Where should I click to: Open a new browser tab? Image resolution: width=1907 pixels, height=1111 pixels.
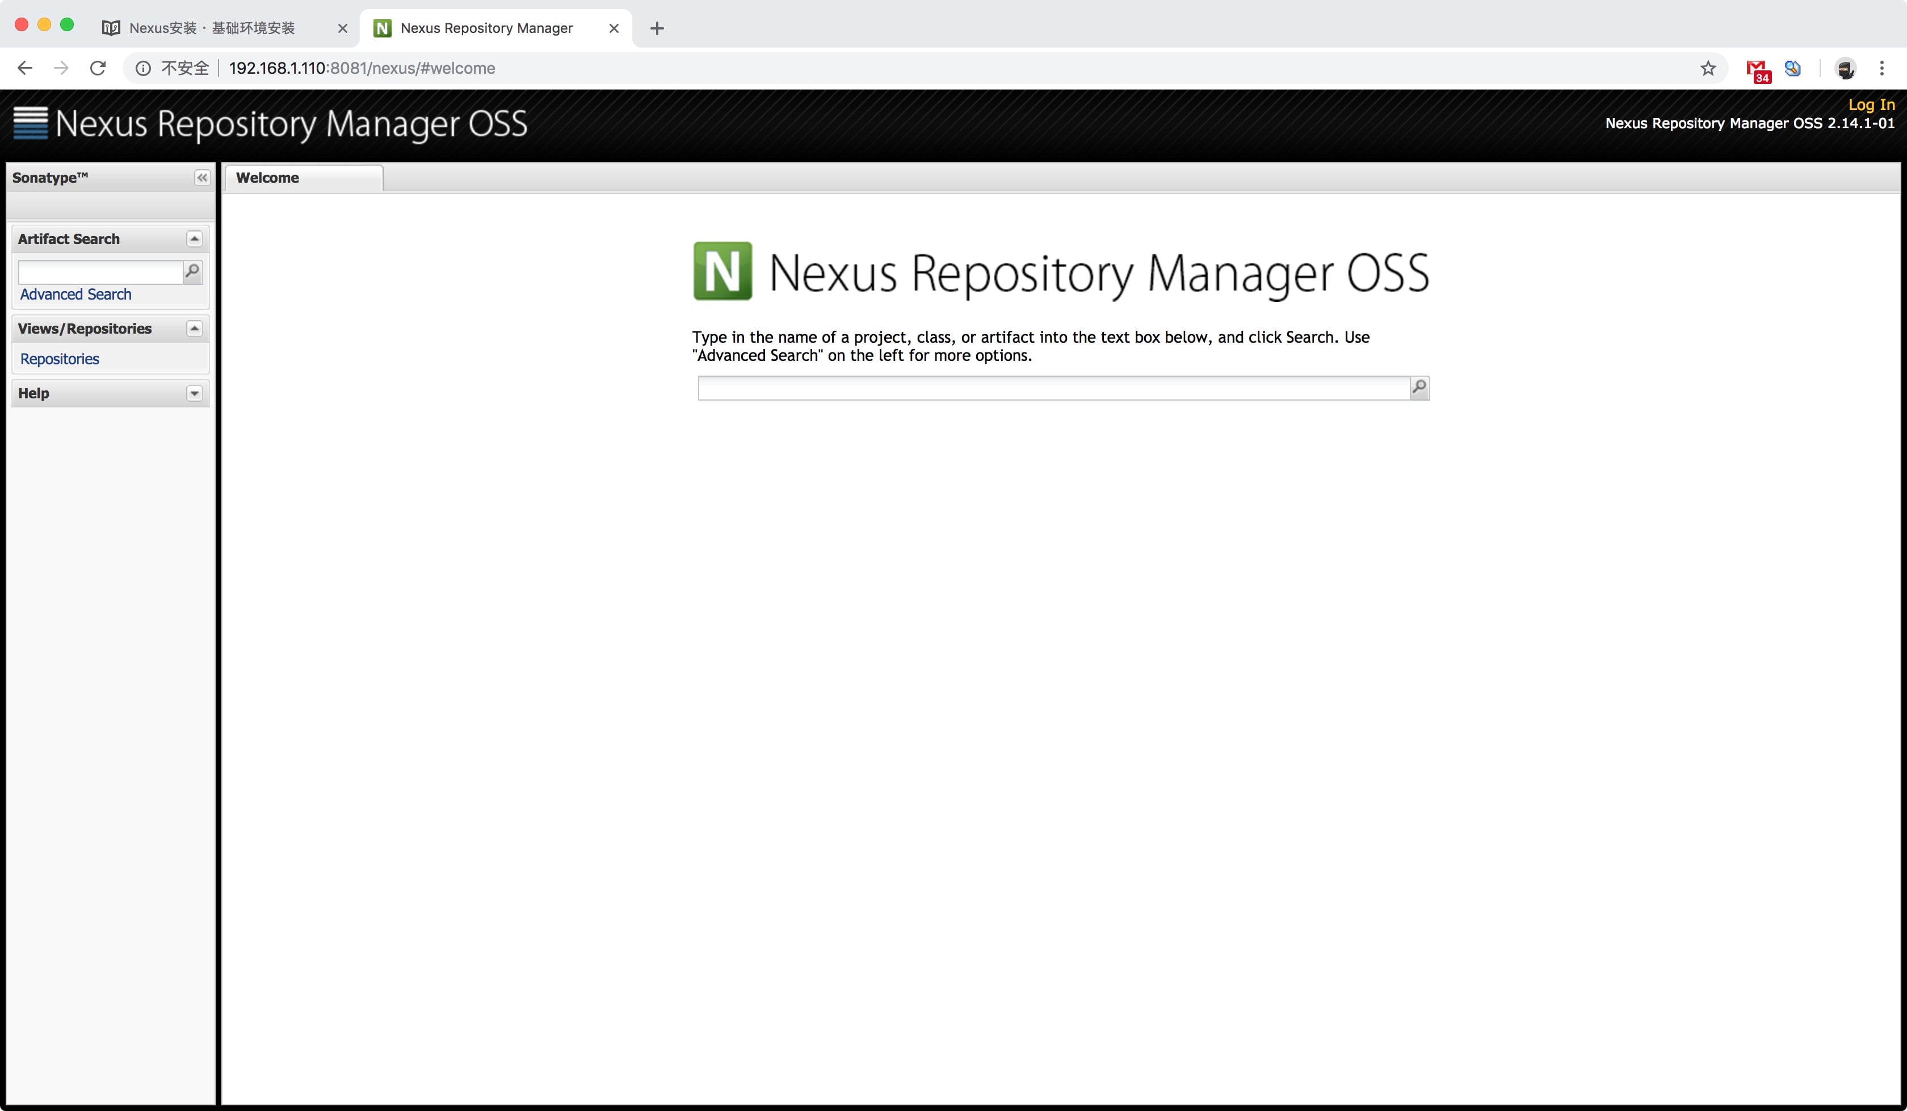pyautogui.click(x=657, y=29)
